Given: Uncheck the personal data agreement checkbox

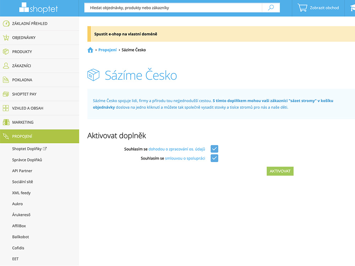Looking at the screenshot, I should [x=214, y=149].
